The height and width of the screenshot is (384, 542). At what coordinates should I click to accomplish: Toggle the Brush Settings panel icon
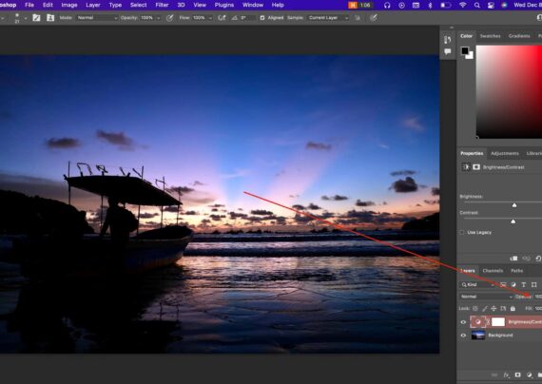tap(36, 18)
